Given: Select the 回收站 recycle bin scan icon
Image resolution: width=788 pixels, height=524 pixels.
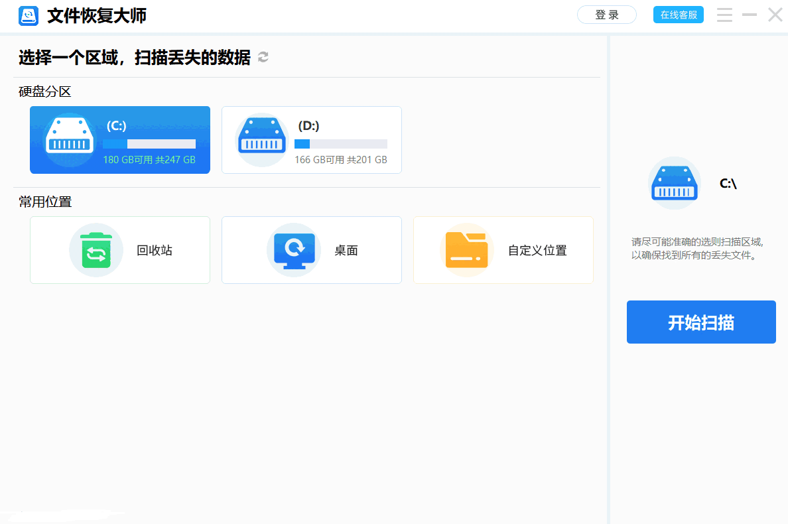Looking at the screenshot, I should click(x=96, y=250).
